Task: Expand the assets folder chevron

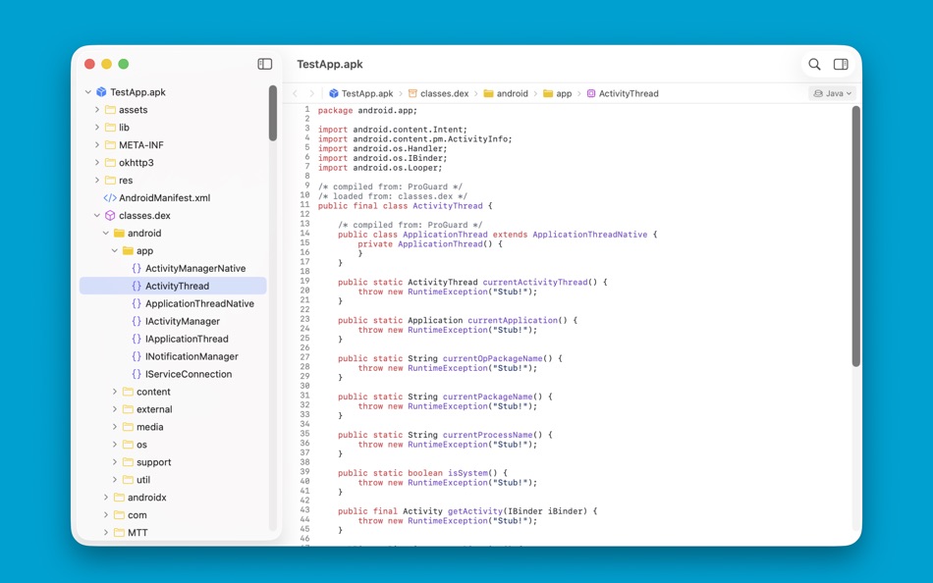Action: pyautogui.click(x=97, y=110)
